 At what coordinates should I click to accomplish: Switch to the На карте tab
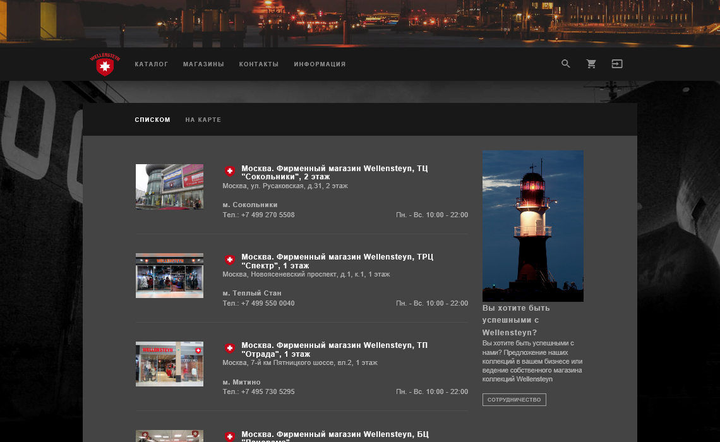click(x=203, y=120)
